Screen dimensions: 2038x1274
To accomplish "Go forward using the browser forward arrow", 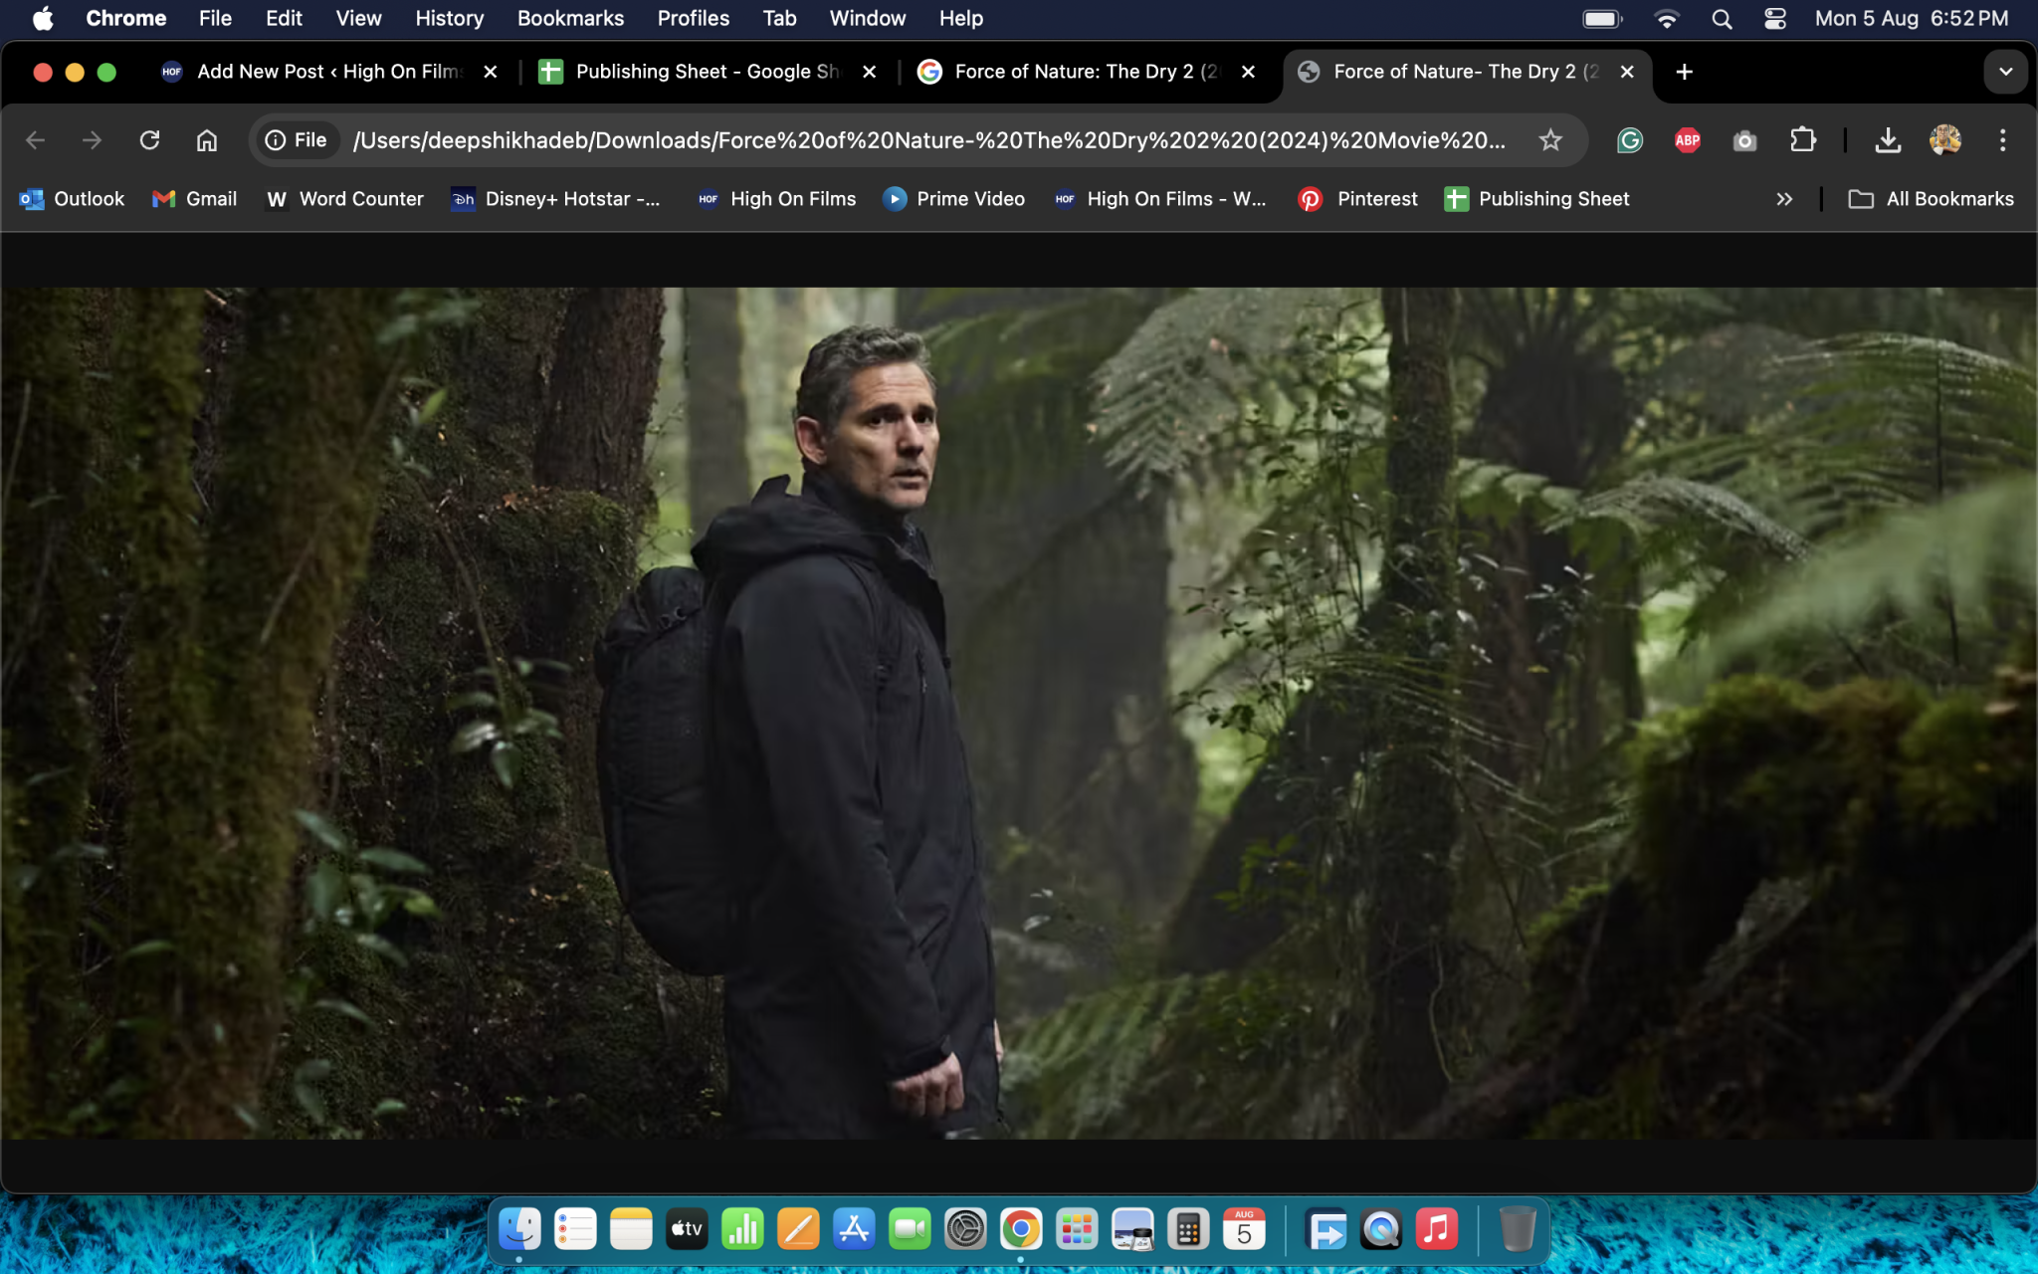I will (x=92, y=140).
